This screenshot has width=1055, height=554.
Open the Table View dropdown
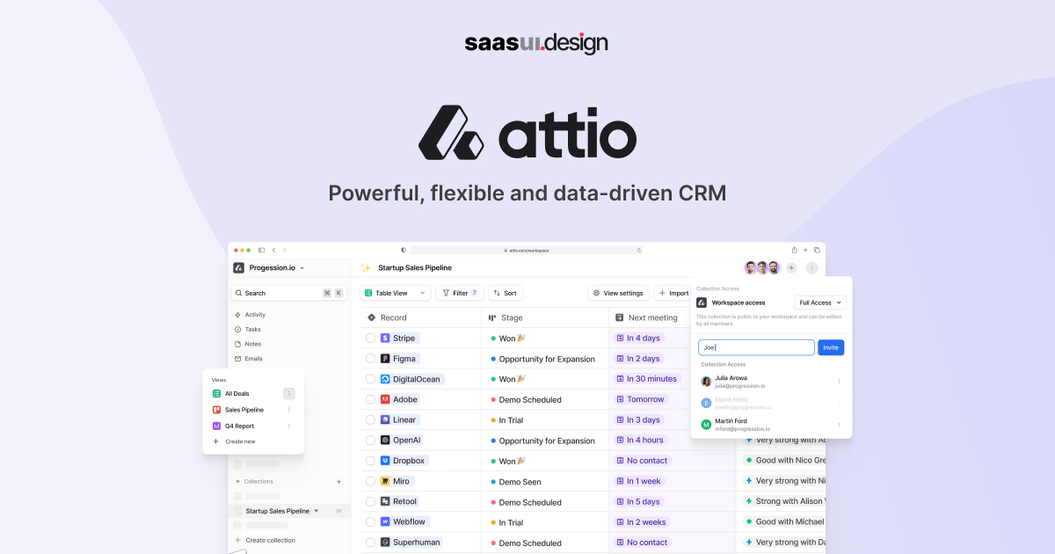394,293
